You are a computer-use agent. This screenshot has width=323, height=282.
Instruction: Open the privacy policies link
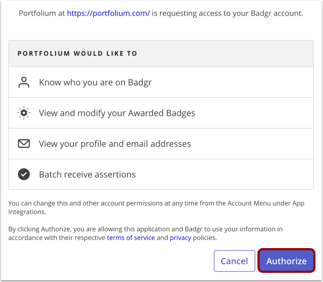[x=181, y=238]
